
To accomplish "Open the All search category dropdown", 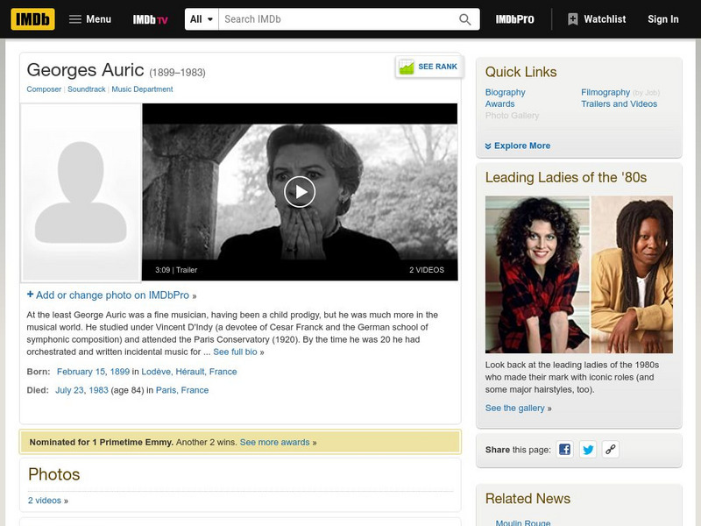I will tap(201, 17).
